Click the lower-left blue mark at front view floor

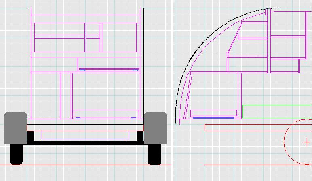[x=78, y=118]
